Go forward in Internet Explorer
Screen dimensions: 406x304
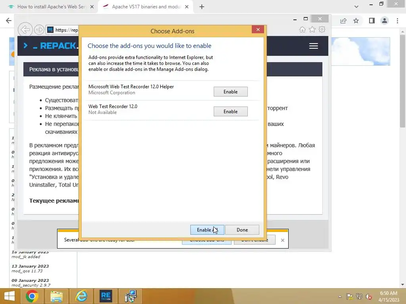click(x=39, y=30)
